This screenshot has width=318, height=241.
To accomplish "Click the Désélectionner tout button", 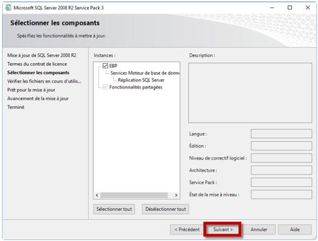I will point(165,209).
